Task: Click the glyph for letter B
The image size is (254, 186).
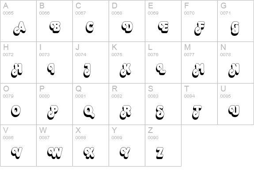Action: [55, 27]
